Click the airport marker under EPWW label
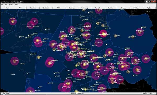 (x=140, y=32)
